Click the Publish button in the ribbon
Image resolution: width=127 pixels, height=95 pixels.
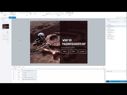[x=72, y=13]
